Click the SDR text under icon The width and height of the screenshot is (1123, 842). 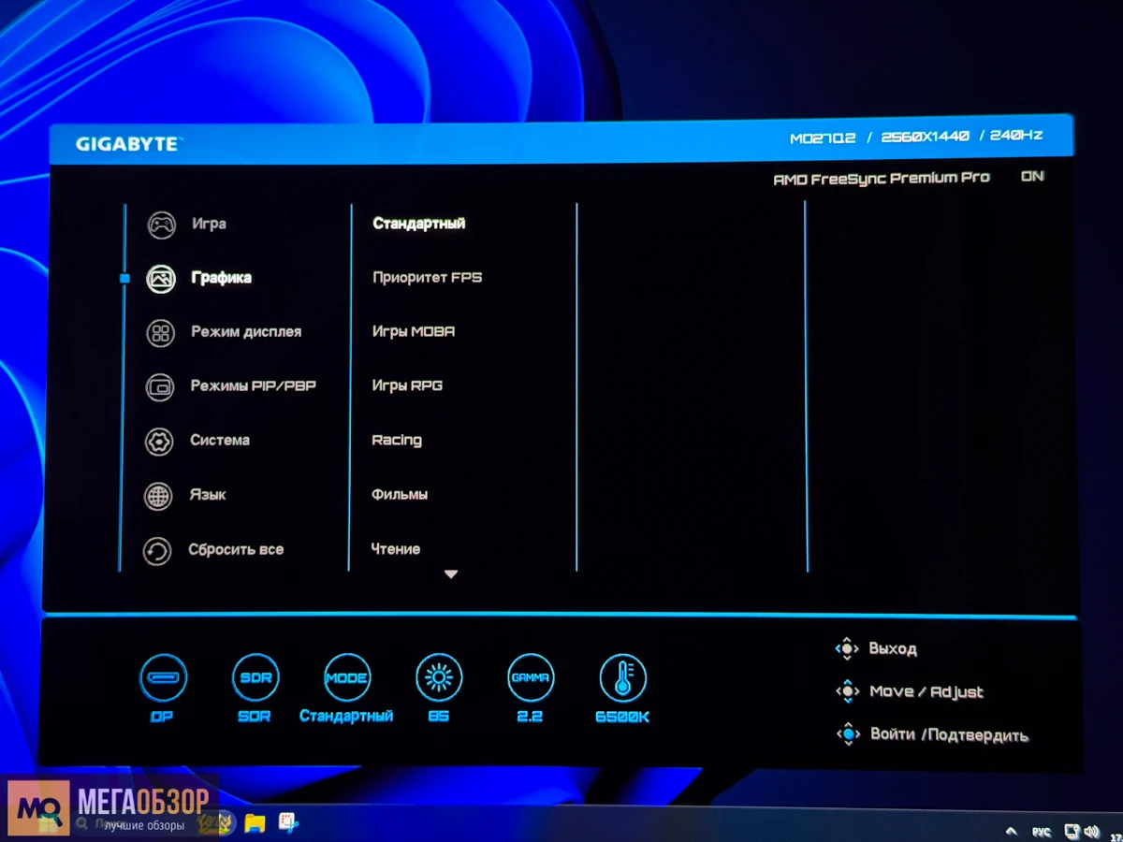tap(255, 717)
